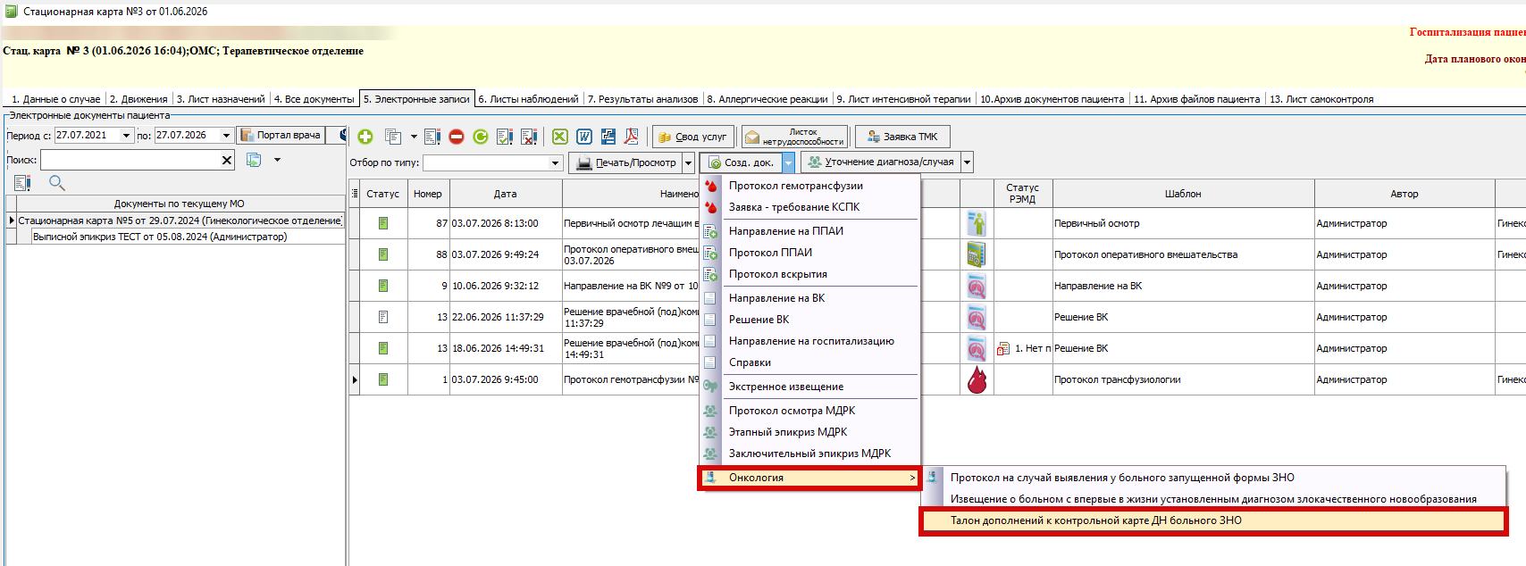Viewport: 1526px width, 566px height.
Task: Click the 'Свод услуг' button
Action: tap(693, 137)
